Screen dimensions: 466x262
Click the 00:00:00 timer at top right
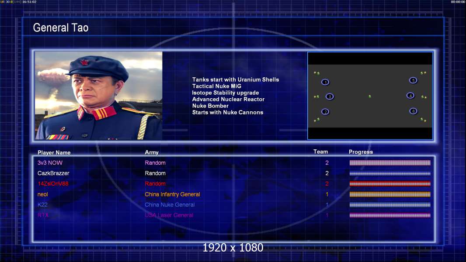pyautogui.click(x=458, y=2)
